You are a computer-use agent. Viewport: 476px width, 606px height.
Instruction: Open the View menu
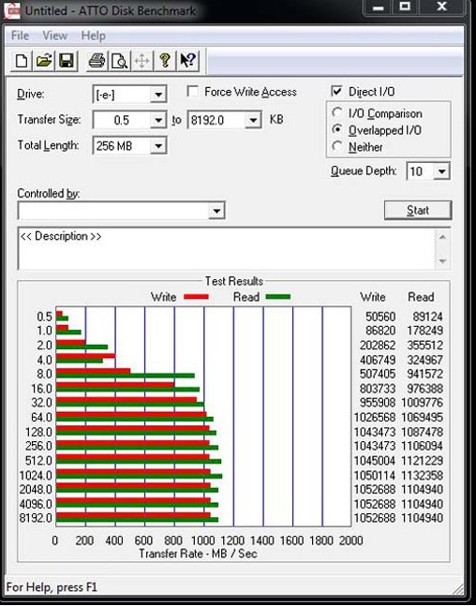[x=54, y=36]
